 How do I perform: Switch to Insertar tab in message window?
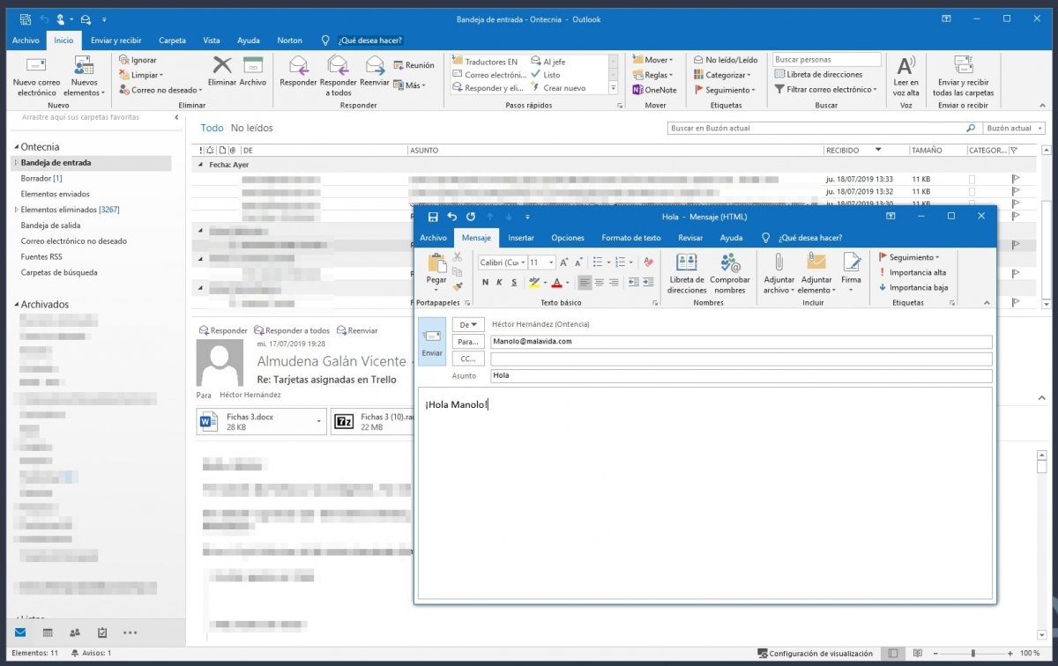(521, 238)
